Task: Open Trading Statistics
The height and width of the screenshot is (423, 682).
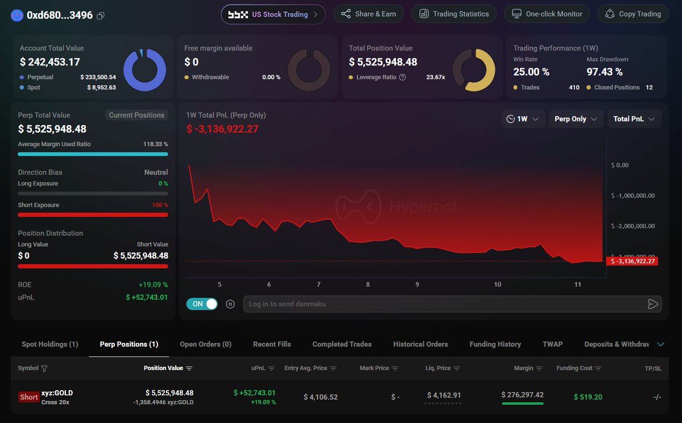Action: pyautogui.click(x=454, y=14)
